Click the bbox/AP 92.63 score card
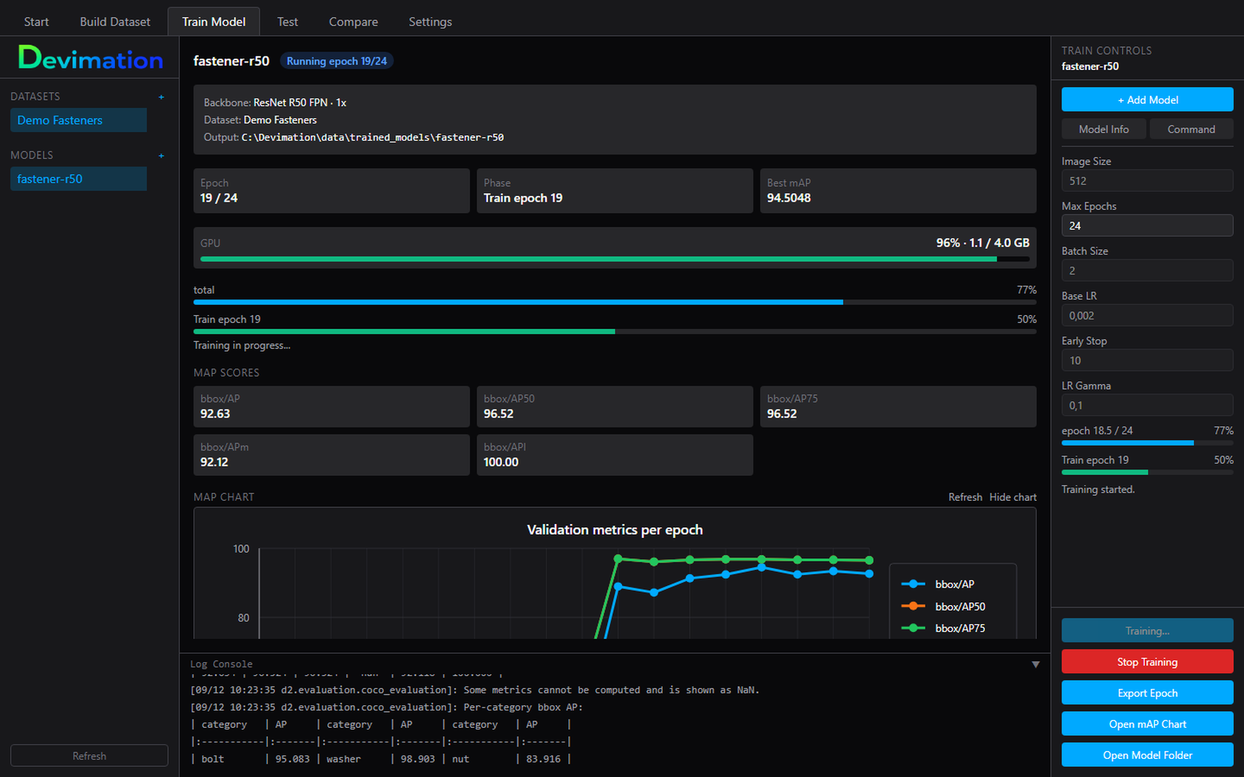The height and width of the screenshot is (777, 1244). 331,406
